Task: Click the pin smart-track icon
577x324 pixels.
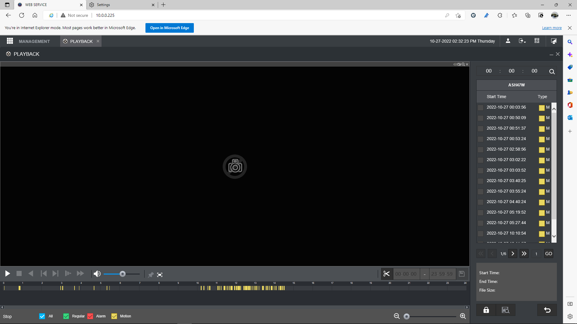Action: [x=151, y=275]
